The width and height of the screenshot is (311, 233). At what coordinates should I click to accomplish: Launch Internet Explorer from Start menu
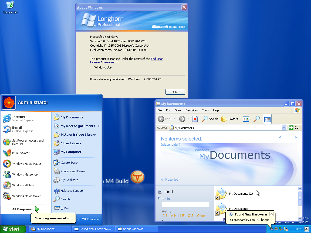(19, 118)
